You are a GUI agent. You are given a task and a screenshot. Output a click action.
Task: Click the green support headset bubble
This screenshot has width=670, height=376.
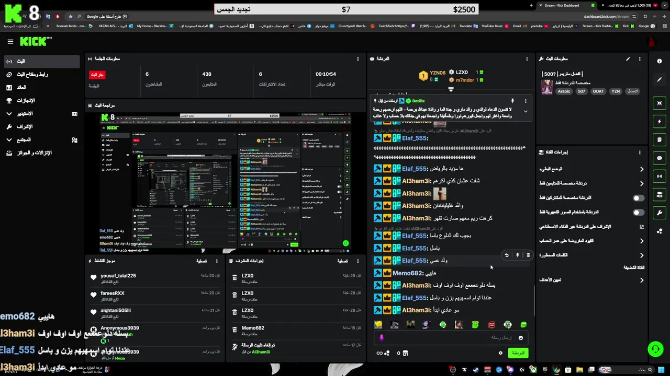pos(655,349)
